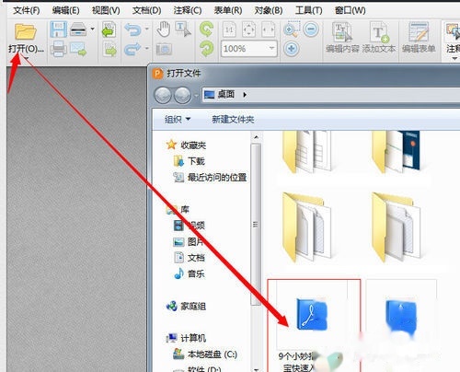Screen dimensions: 460x372
Task: Expand the Undo history dropdown arrow
Action: (146, 29)
